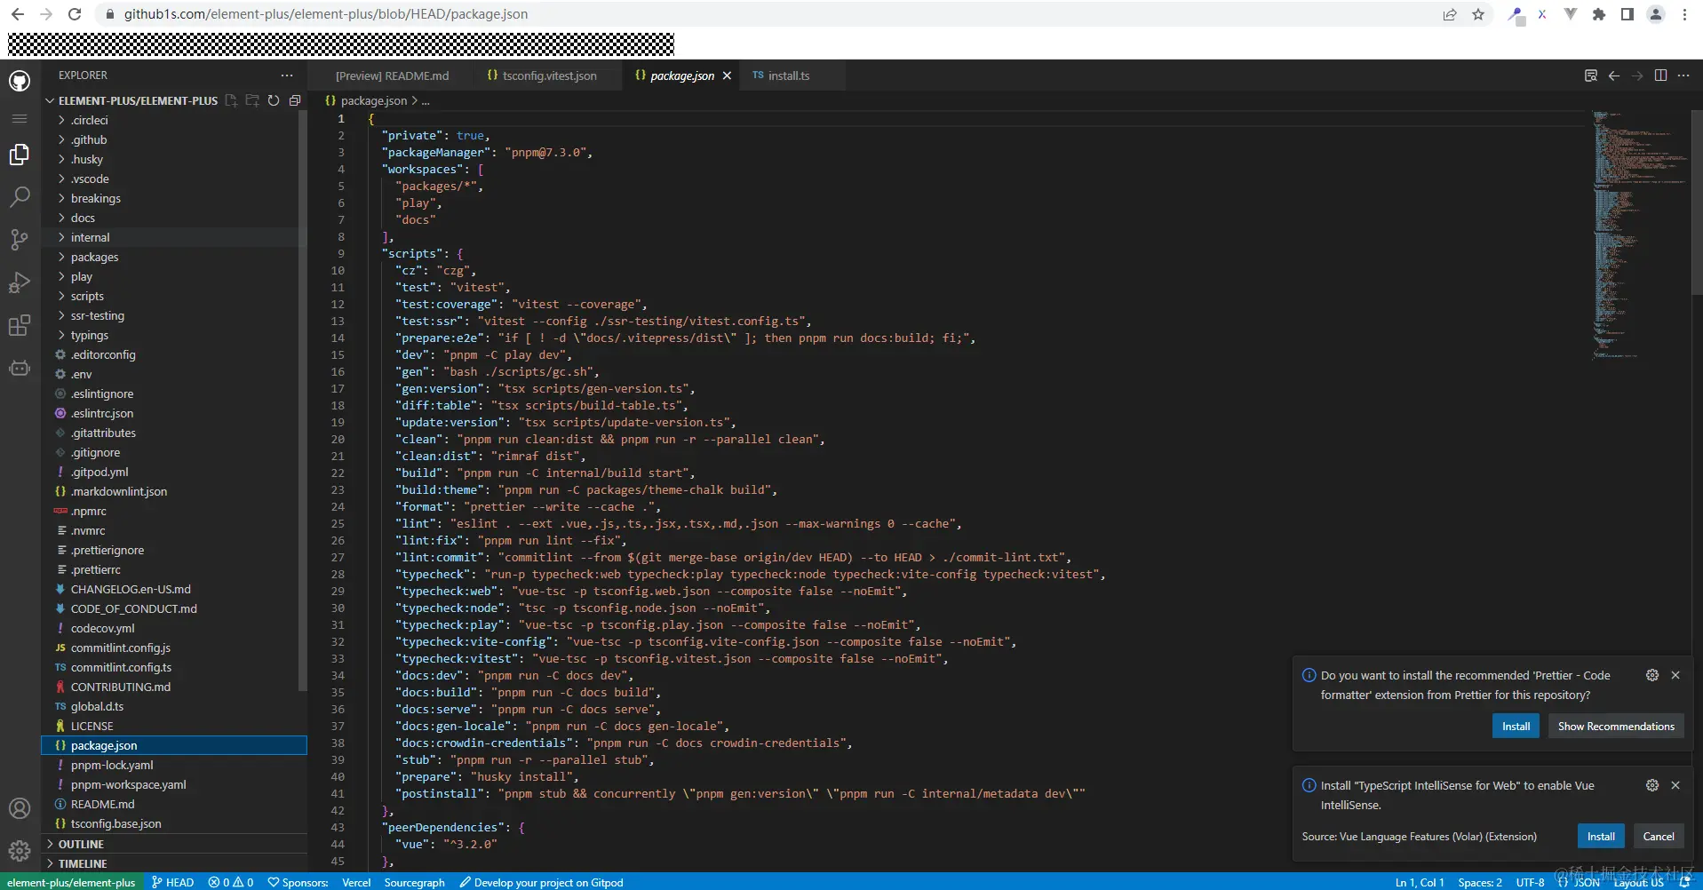Open .eslintrc.json file in explorer
The image size is (1703, 890).
[174, 413]
